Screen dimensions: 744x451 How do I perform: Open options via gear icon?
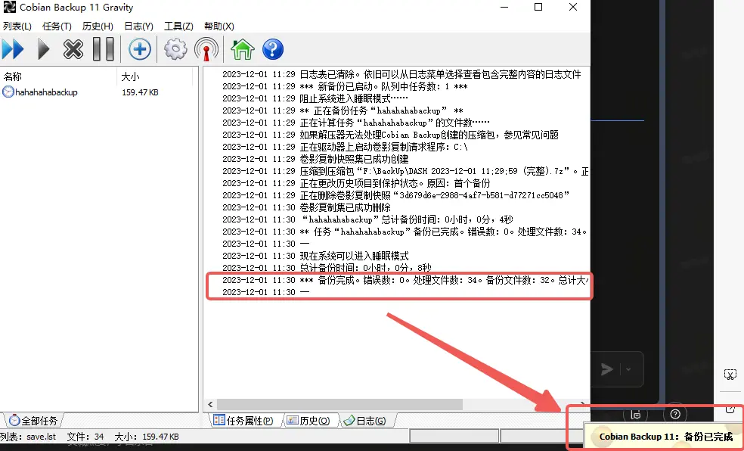[175, 49]
